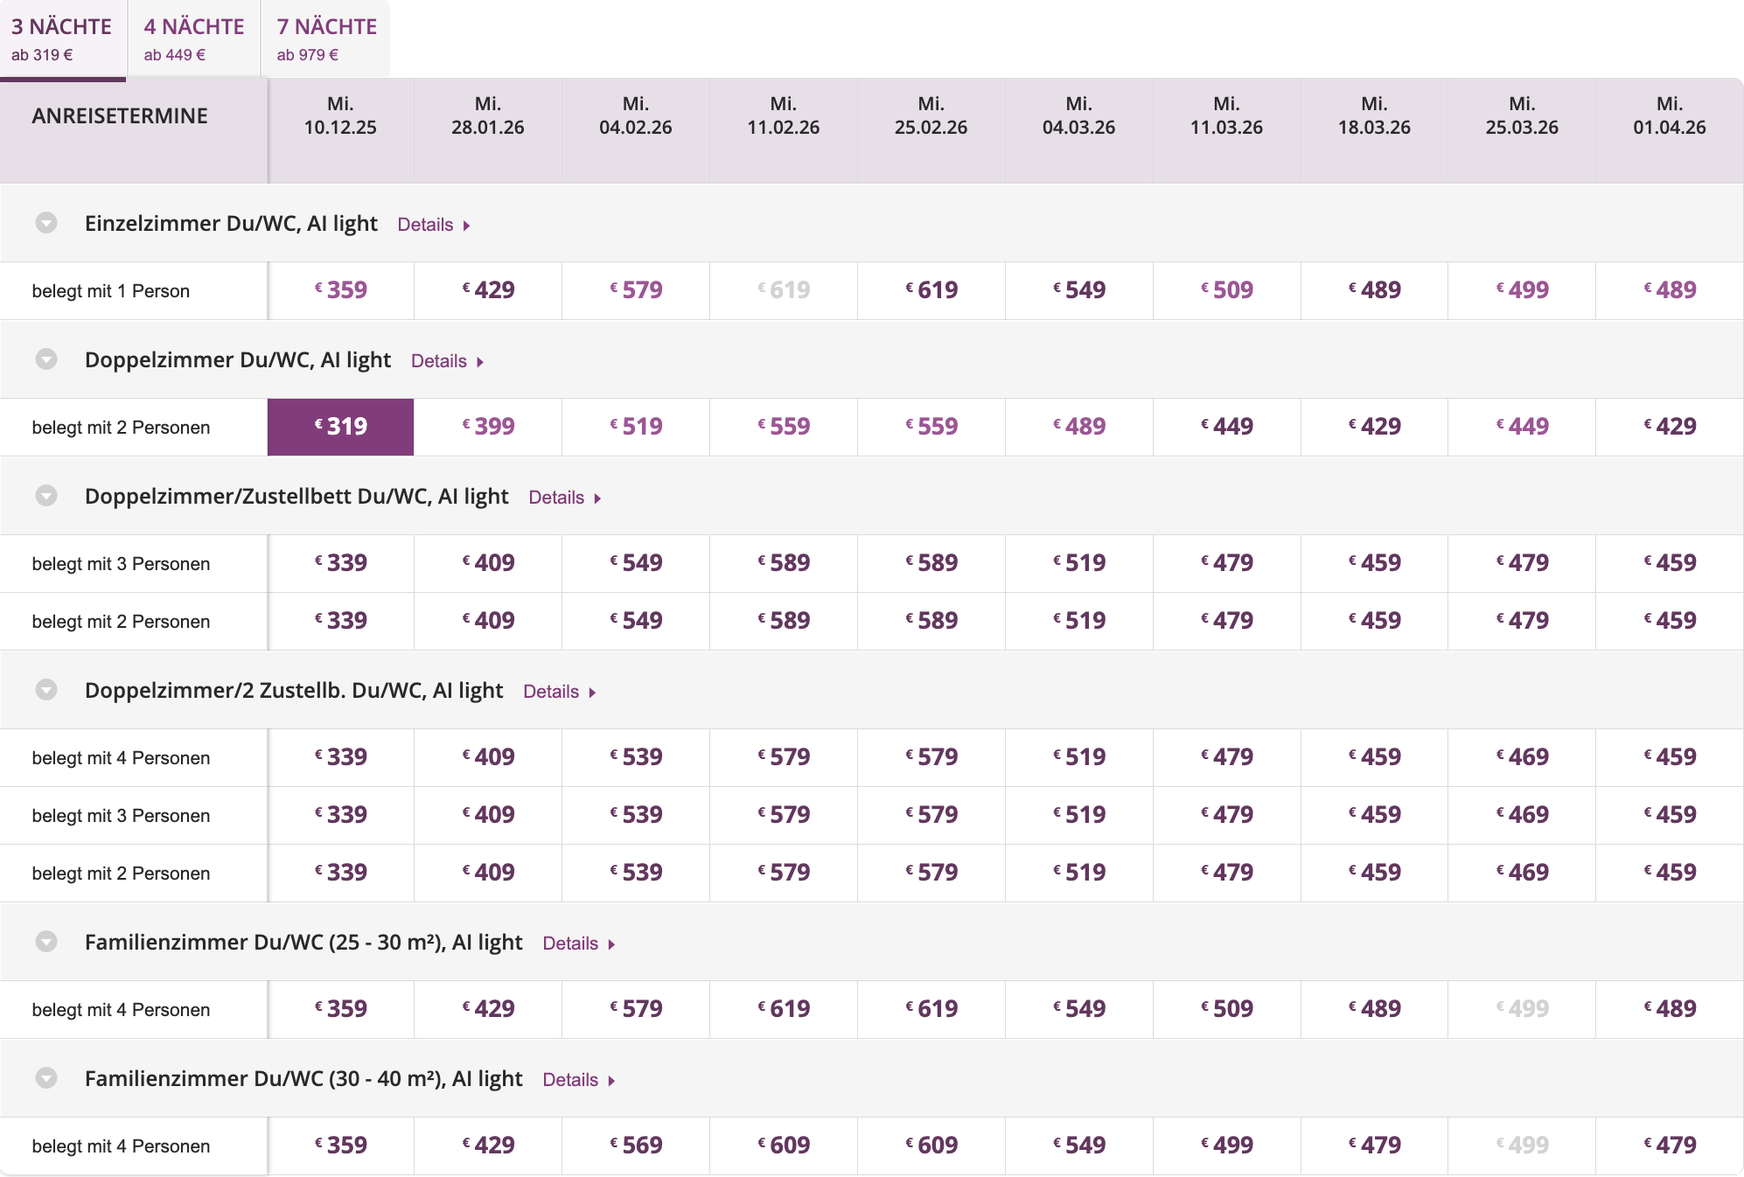
Task: Open Details for Familienzimmer (30 - 40 m²)
Action: [578, 1080]
